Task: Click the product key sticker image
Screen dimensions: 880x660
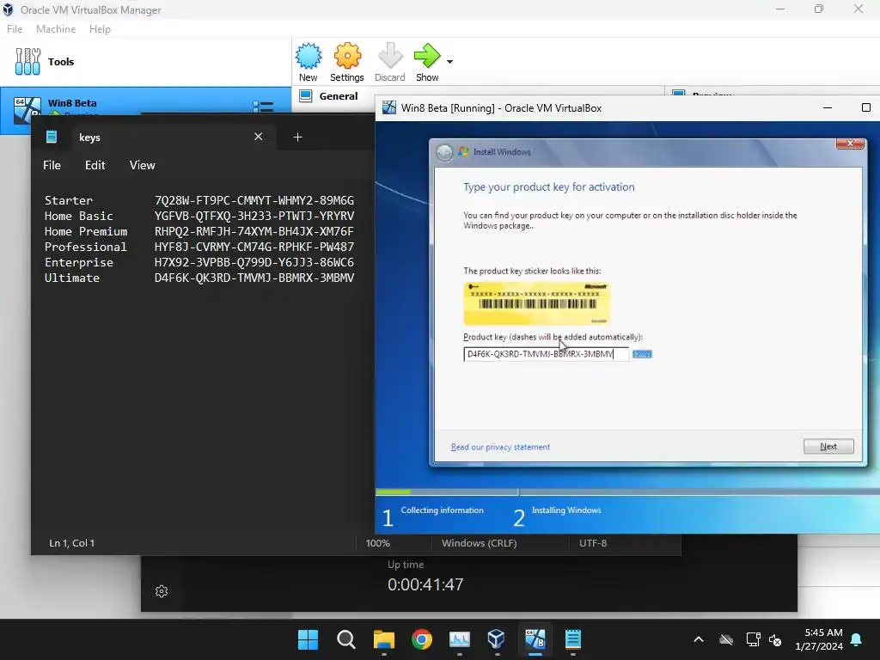Action: point(536,303)
